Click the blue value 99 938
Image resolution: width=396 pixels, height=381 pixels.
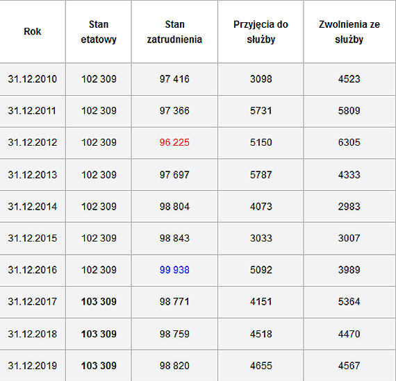point(174,270)
